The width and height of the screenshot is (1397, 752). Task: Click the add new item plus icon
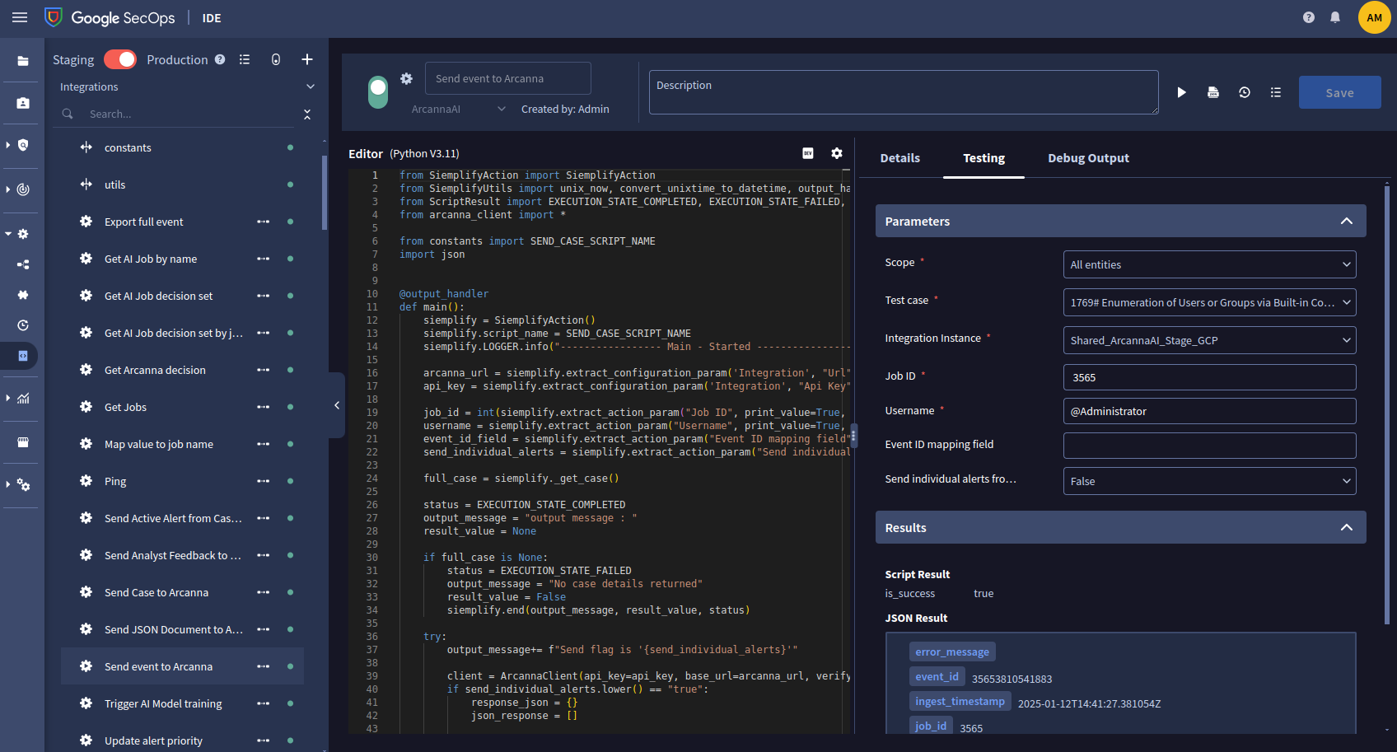pos(307,59)
